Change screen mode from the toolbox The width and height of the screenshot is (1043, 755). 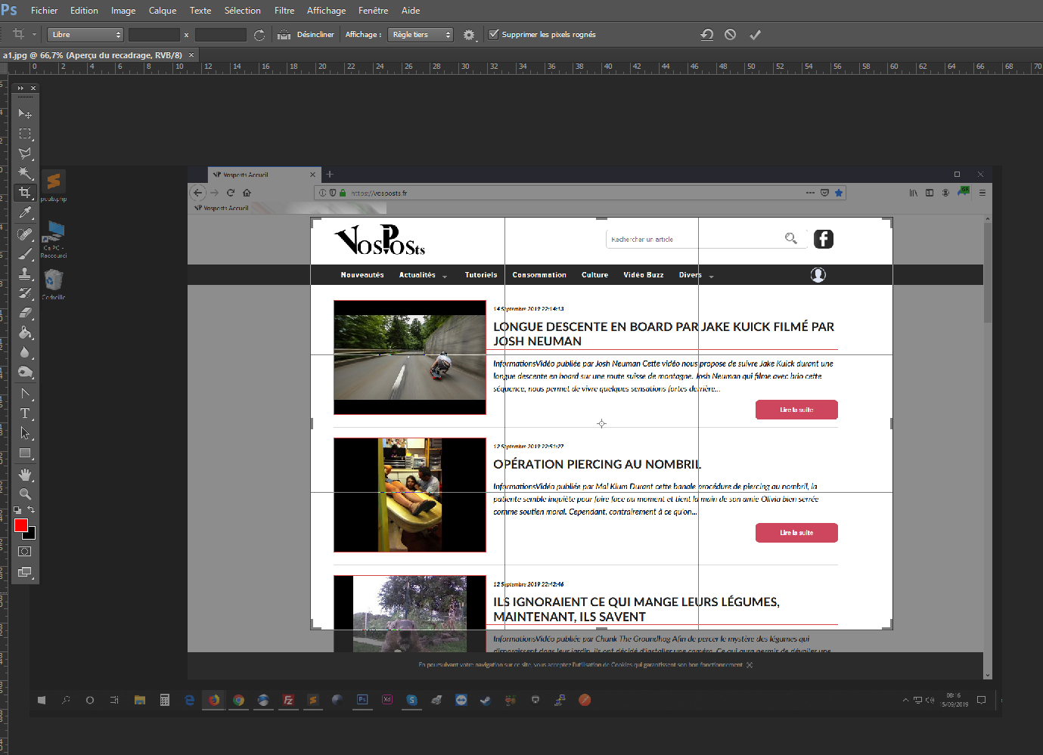[x=25, y=572]
